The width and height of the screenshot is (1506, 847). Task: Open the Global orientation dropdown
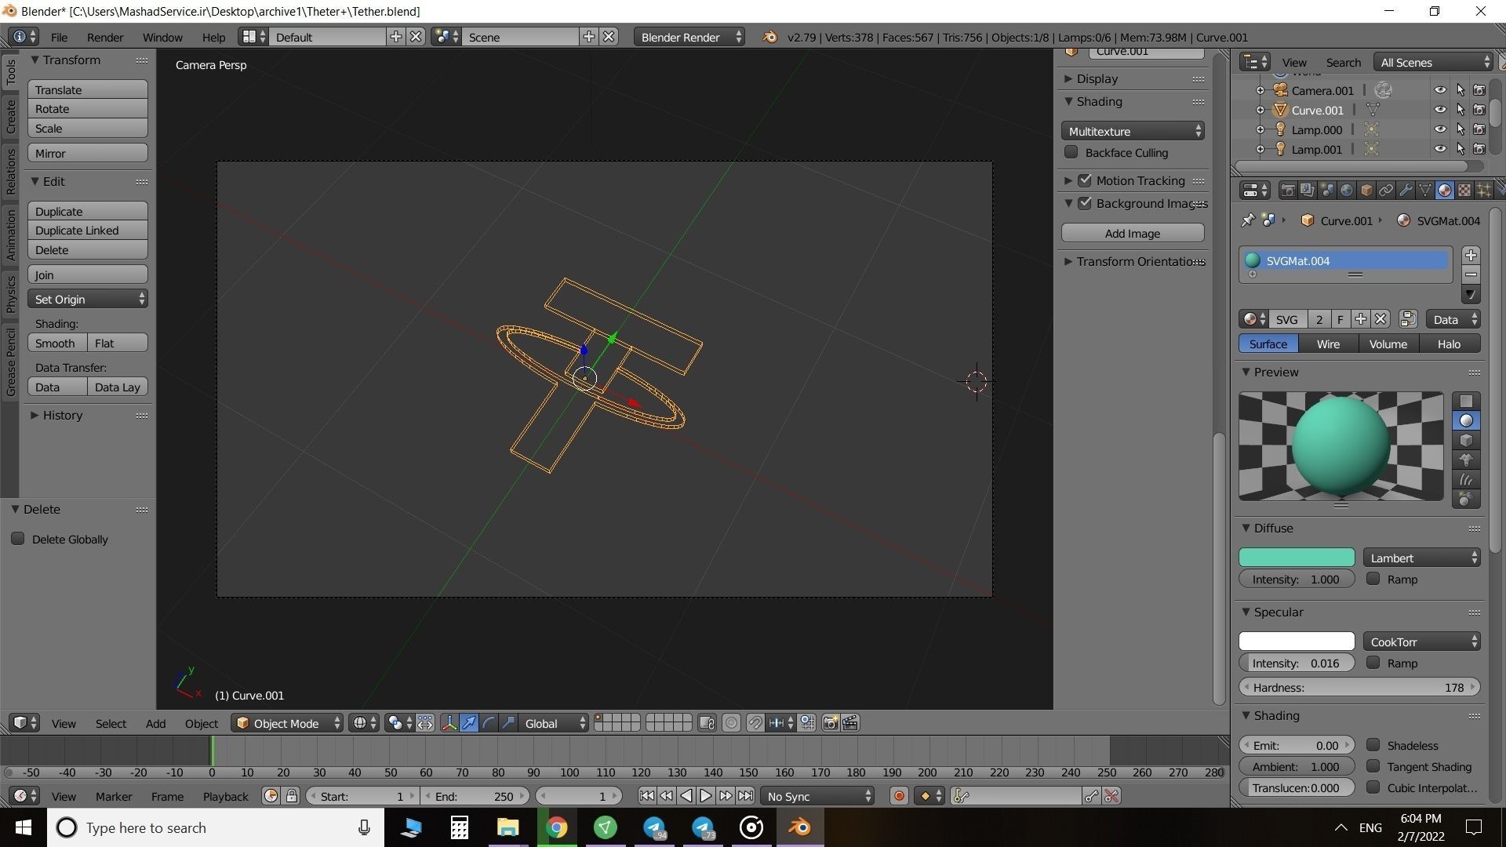554,723
